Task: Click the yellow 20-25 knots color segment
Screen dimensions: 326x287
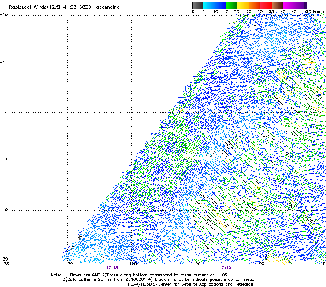Action: (x=243, y=5)
